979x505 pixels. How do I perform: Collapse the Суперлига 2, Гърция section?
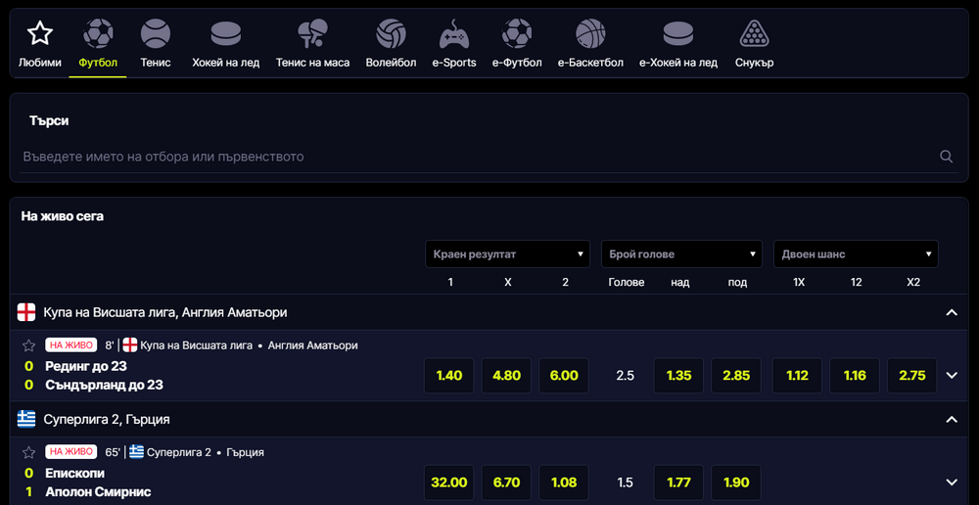point(951,419)
